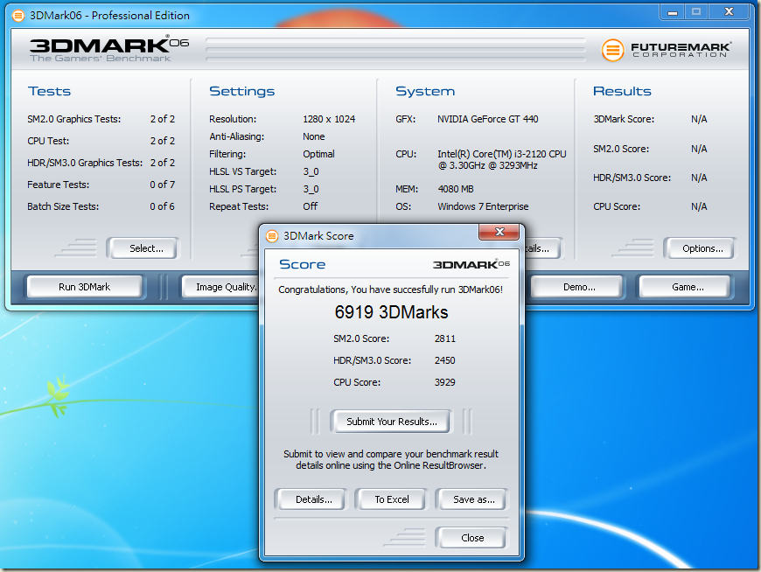Click the "SM2.0 Graphics Tests:" label
Screen dimensions: 761x572
74,119
